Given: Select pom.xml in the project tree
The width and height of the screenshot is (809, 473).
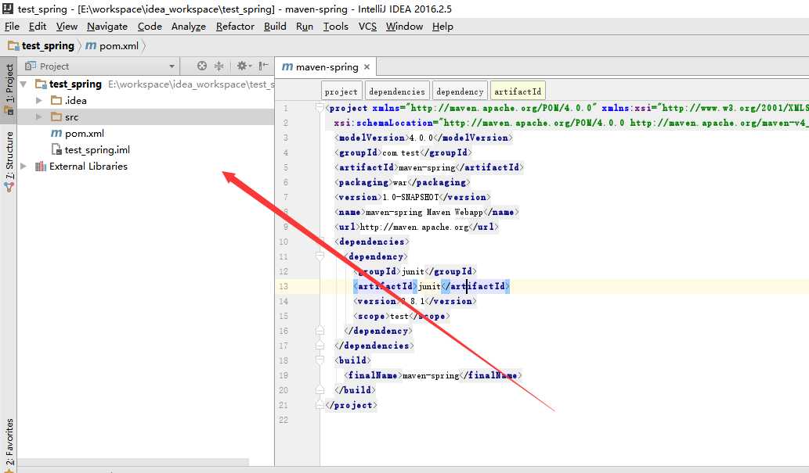Looking at the screenshot, I should click(84, 134).
